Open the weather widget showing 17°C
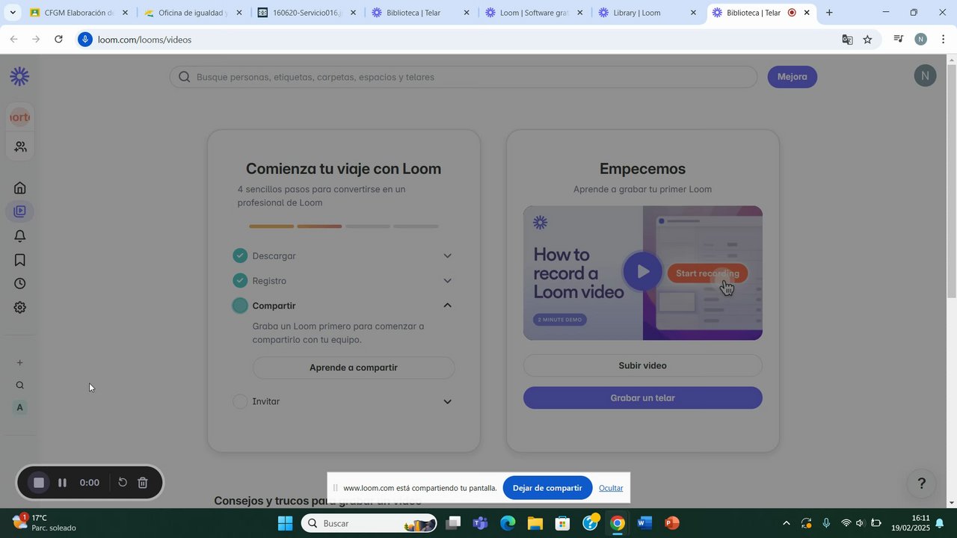The image size is (957, 538). coord(45,522)
